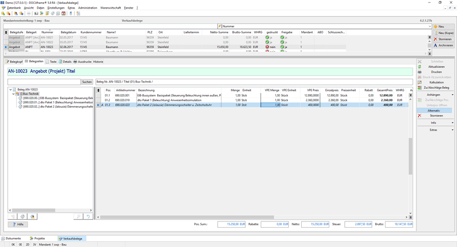Click the Aktualisieren refresh action
Screen dimensions: 457x247
coord(436,67)
